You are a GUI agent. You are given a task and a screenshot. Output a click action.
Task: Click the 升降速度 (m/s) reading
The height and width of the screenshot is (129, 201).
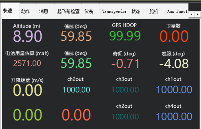27,90
